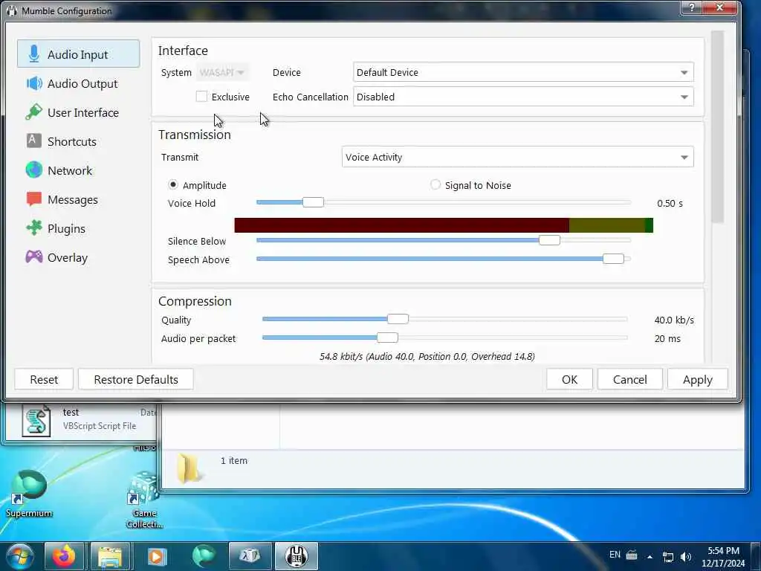Viewport: 761px width, 571px height.
Task: Click the green puzzle piece Plugins icon
Action: (x=34, y=228)
